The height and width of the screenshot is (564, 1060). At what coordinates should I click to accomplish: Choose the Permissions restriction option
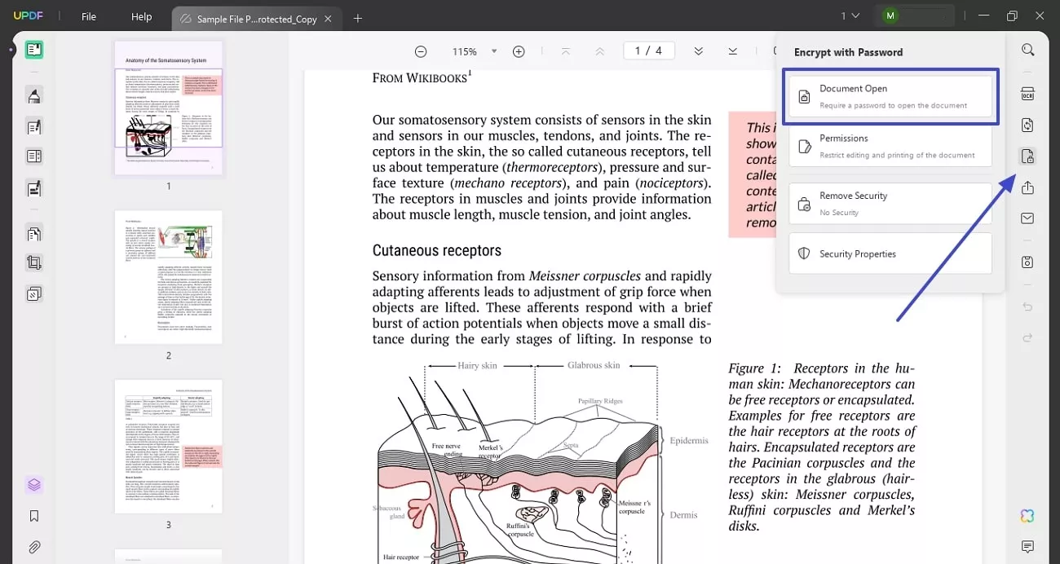[890, 146]
